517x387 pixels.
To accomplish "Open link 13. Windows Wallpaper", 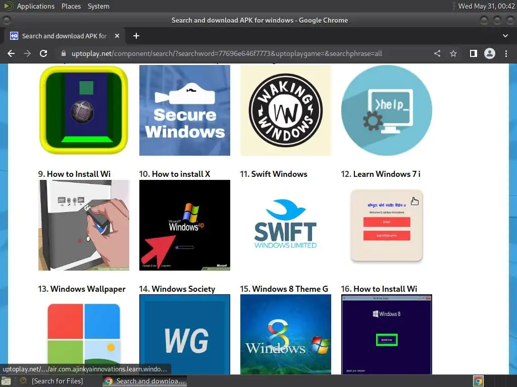I will tap(82, 289).
